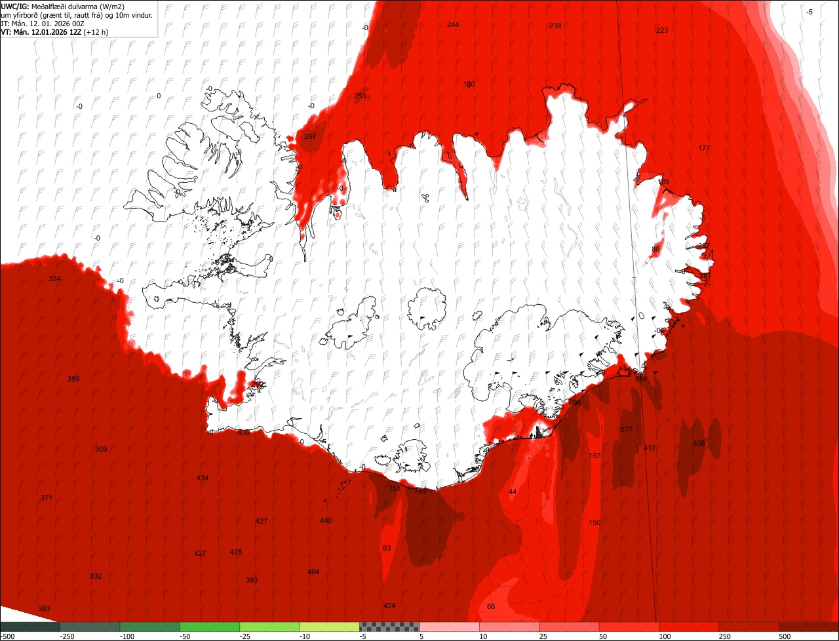Click the "-25" legend label
This screenshot has width=839, height=641.
pyautogui.click(x=246, y=636)
